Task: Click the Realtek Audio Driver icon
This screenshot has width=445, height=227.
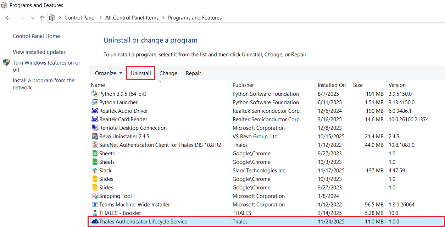Action: pyautogui.click(x=95, y=111)
